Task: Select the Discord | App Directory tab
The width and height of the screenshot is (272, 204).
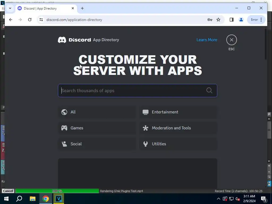Action: coord(46,8)
